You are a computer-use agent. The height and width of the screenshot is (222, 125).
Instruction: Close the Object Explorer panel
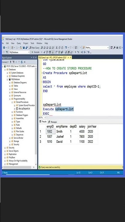tap(36, 58)
